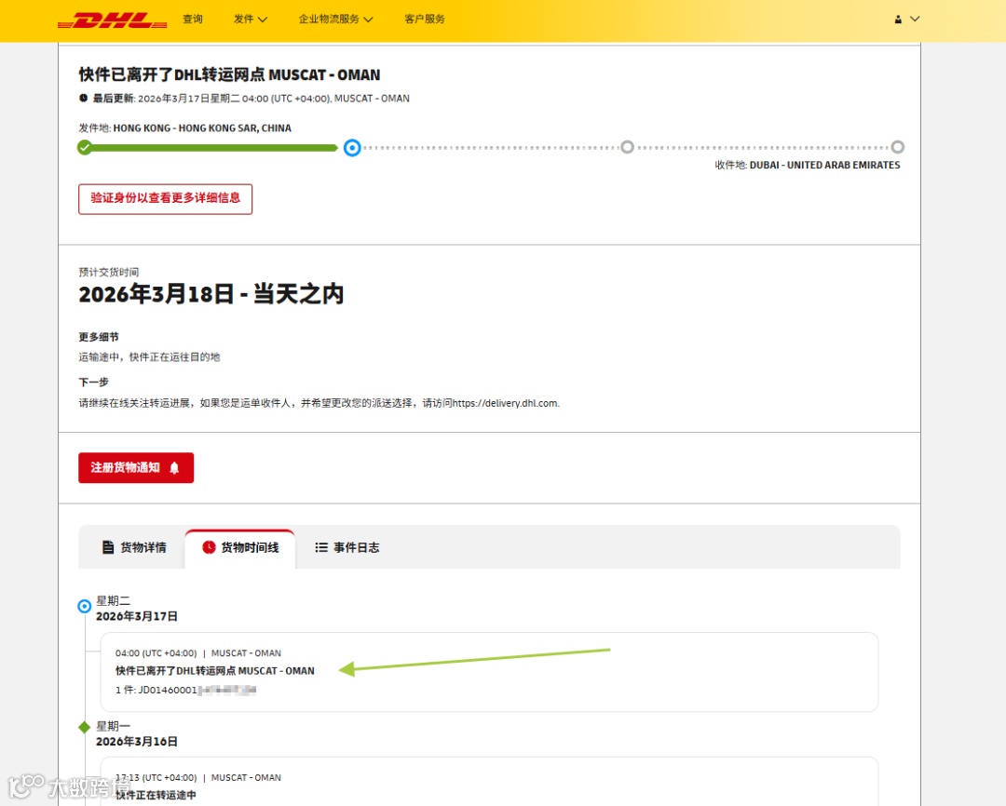Viewport: 1006px width, 806px height.
Task: Click the clock icon beside 最后更新
Action: (84, 98)
